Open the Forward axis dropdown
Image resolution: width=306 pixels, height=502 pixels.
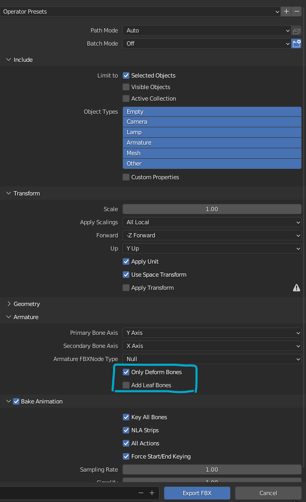(x=211, y=235)
